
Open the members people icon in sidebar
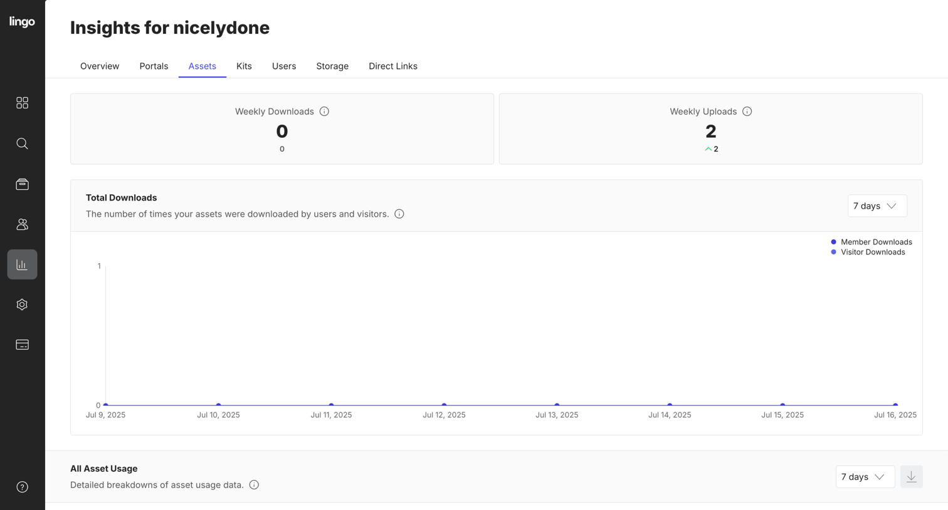[x=22, y=224]
